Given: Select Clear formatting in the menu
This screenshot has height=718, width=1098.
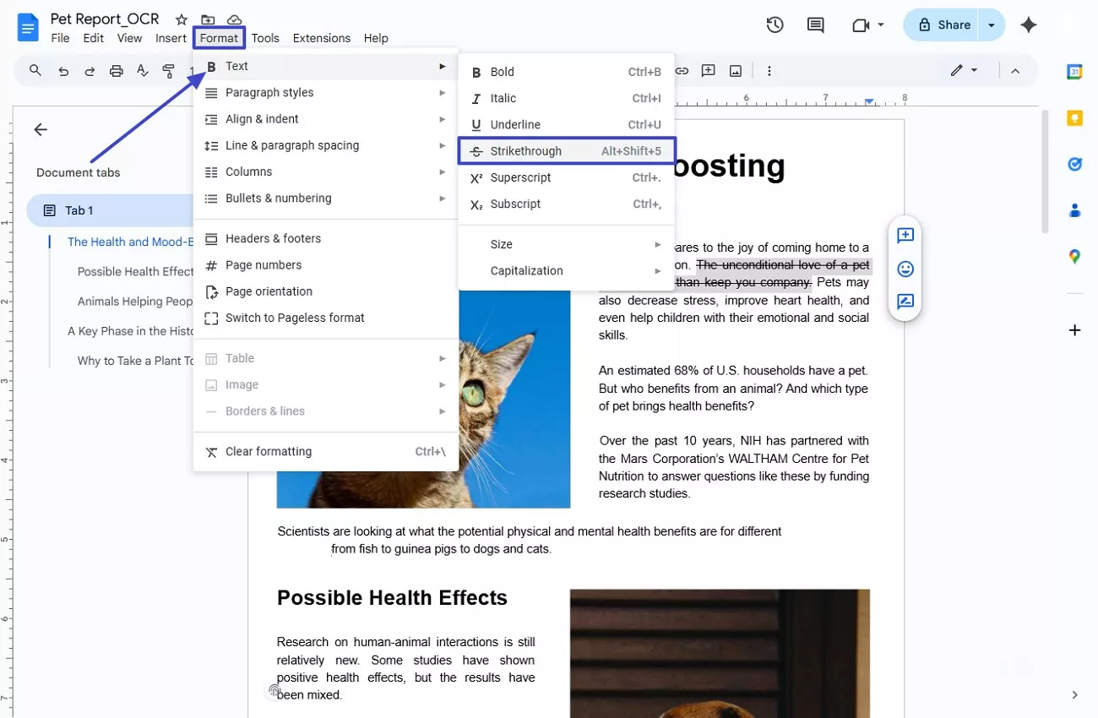Looking at the screenshot, I should pos(269,451).
